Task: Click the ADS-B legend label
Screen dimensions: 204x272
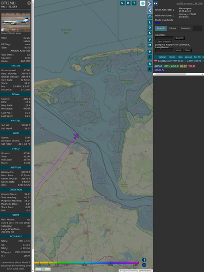Action: pyautogui.click(x=158, y=66)
